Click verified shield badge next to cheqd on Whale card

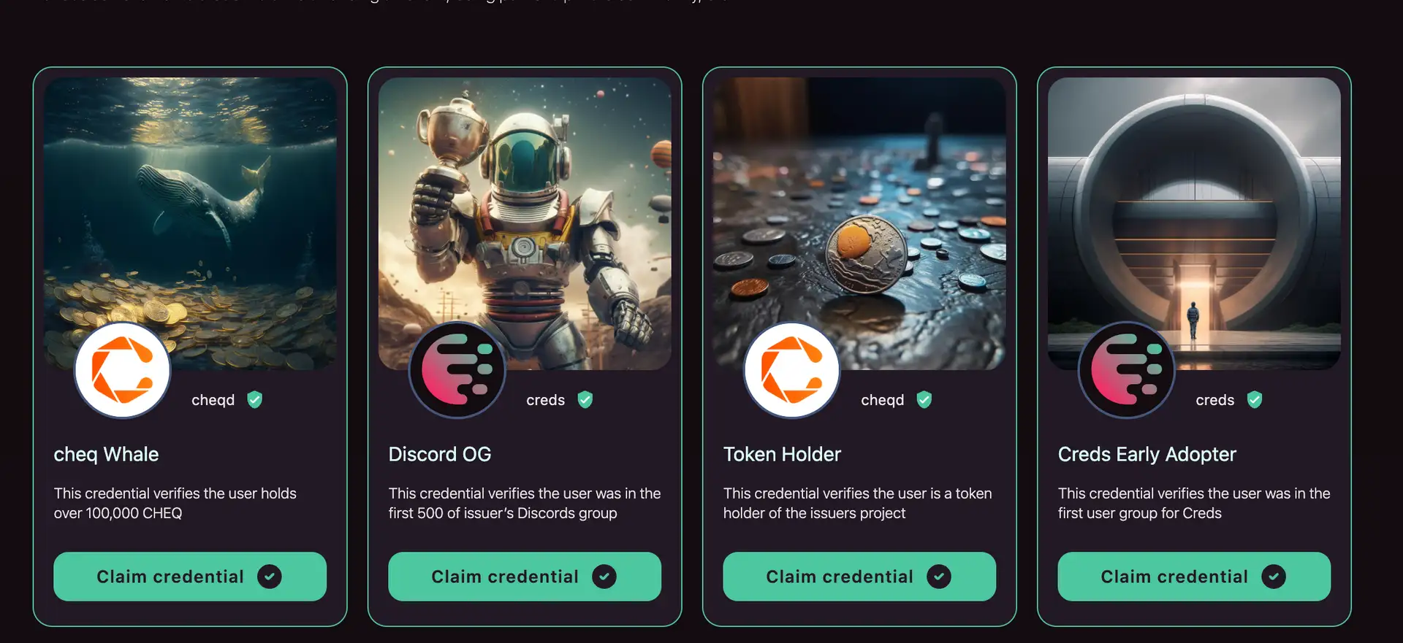click(254, 400)
